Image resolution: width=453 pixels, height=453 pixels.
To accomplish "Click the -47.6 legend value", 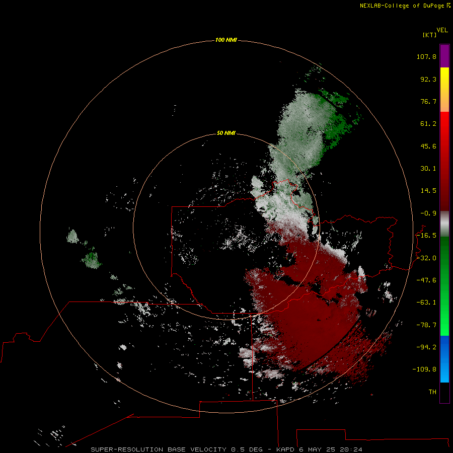I will tap(426, 280).
